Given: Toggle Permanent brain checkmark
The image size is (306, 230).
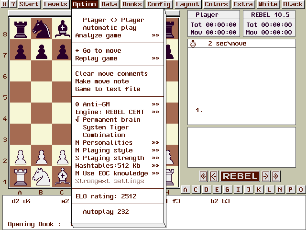Looking at the screenshot, I should (x=118, y=119).
